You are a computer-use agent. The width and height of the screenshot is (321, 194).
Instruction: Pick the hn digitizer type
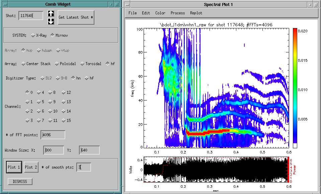point(73,78)
